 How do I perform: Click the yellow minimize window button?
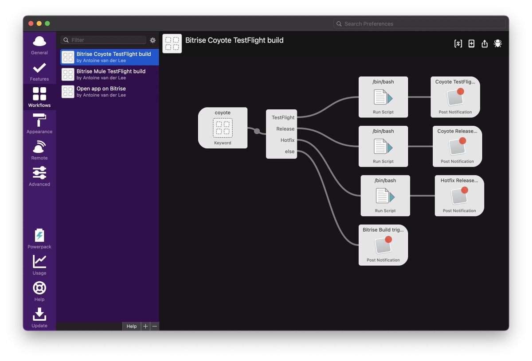pyautogui.click(x=39, y=23)
